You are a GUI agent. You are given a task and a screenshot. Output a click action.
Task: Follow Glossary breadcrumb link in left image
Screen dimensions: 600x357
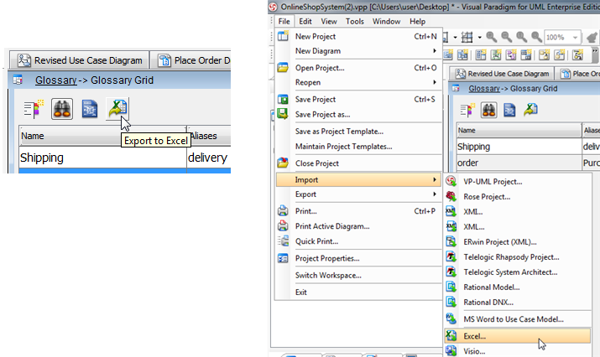(x=56, y=80)
